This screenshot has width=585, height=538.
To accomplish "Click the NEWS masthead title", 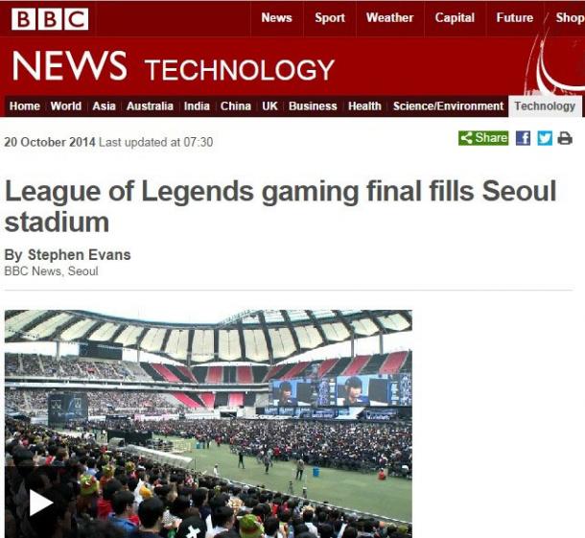I will pos(69,66).
